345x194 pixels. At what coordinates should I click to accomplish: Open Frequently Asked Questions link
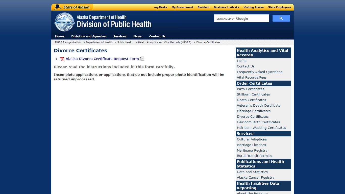click(x=260, y=72)
